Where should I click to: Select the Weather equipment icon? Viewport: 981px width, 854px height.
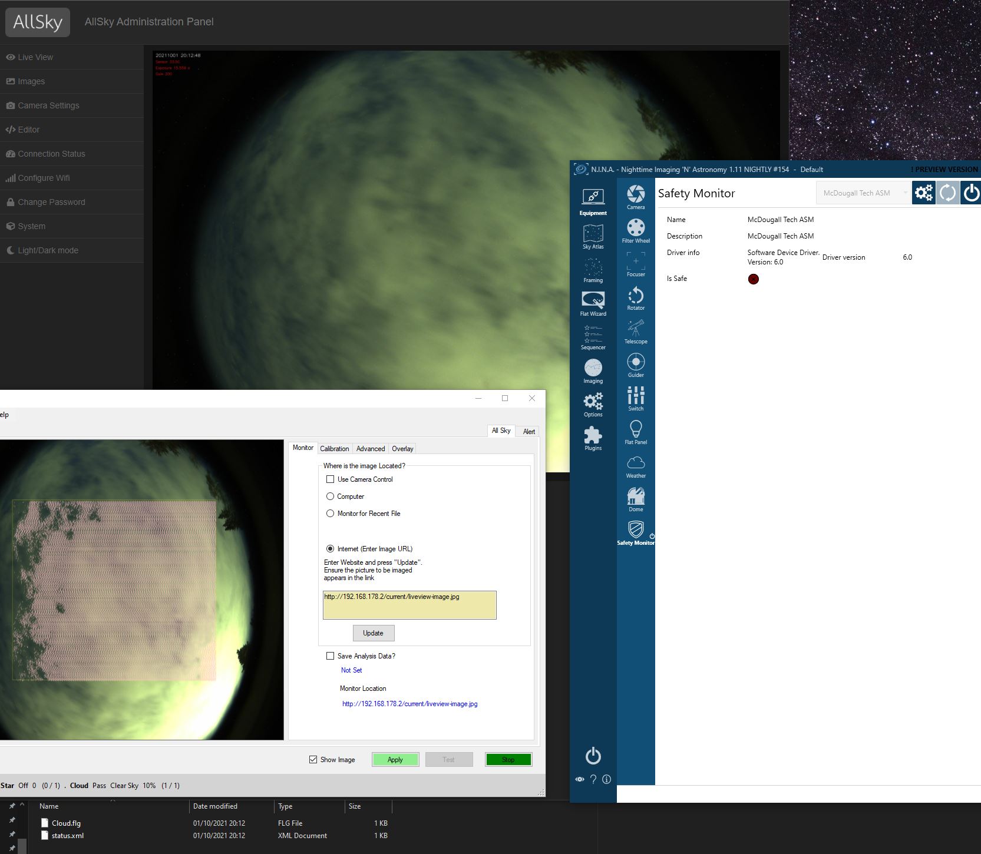pyautogui.click(x=636, y=466)
